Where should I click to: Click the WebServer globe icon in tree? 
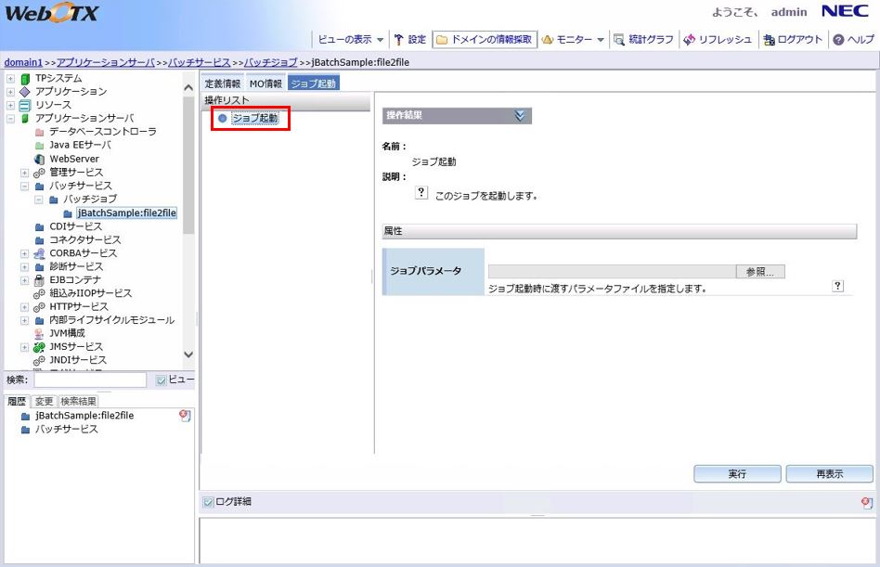click(39, 159)
